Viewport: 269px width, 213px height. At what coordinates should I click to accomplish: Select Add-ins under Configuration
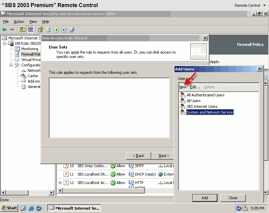pos(34,81)
